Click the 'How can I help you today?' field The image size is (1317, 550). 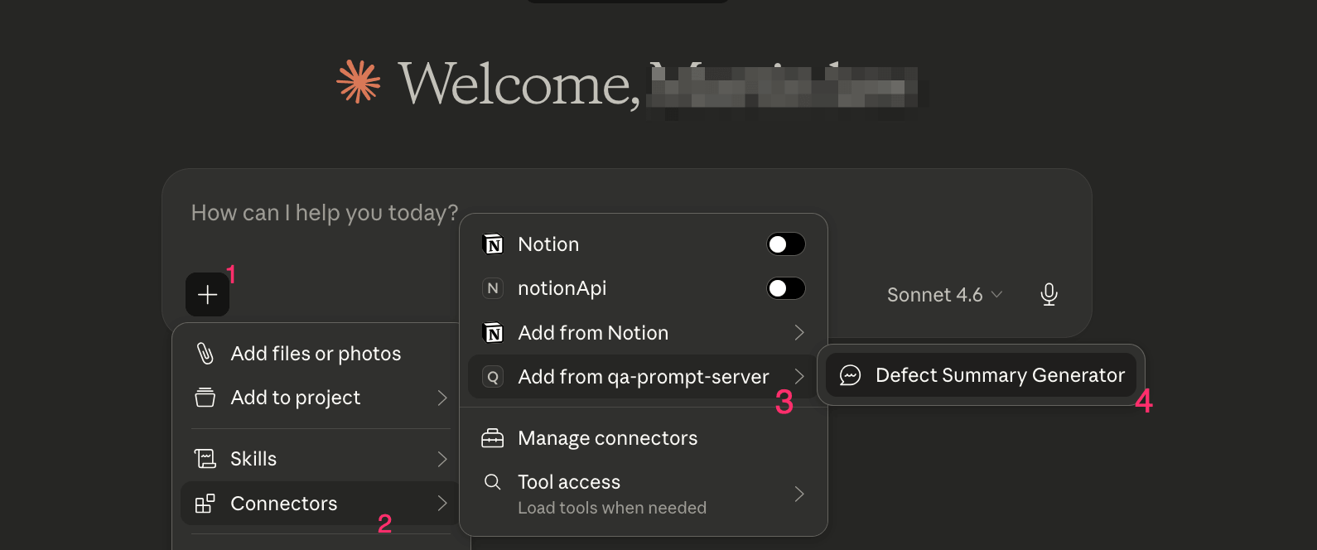pos(325,213)
